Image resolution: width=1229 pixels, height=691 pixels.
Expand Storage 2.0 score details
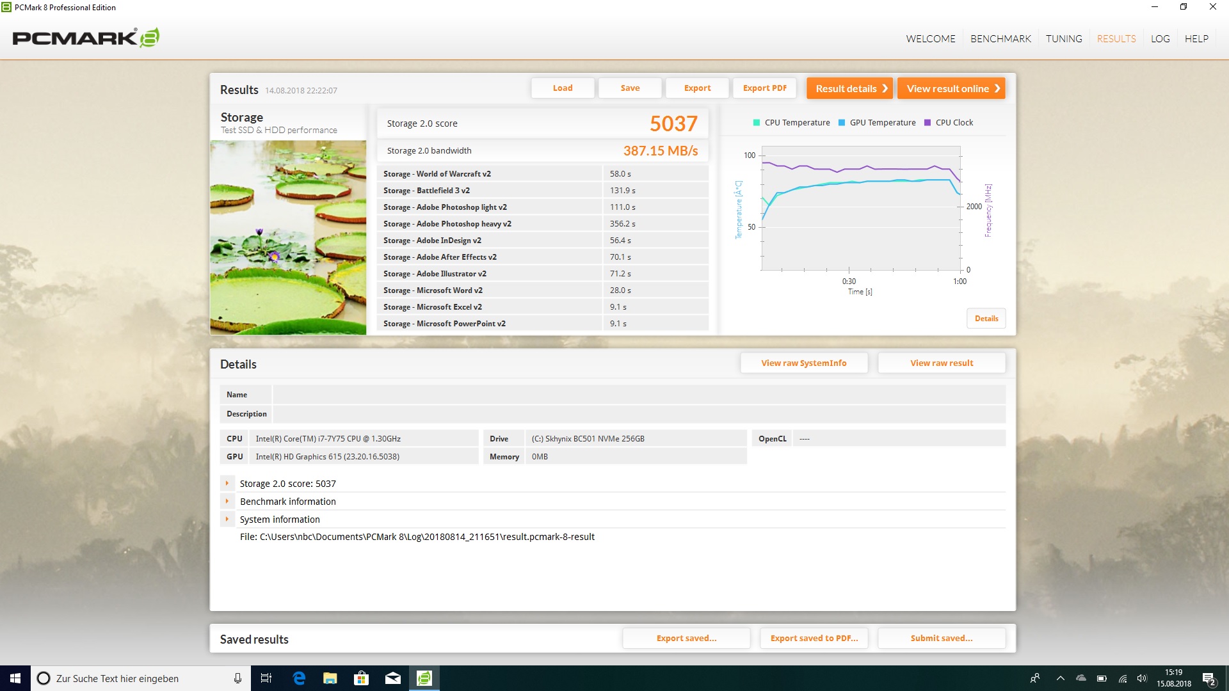click(x=227, y=484)
